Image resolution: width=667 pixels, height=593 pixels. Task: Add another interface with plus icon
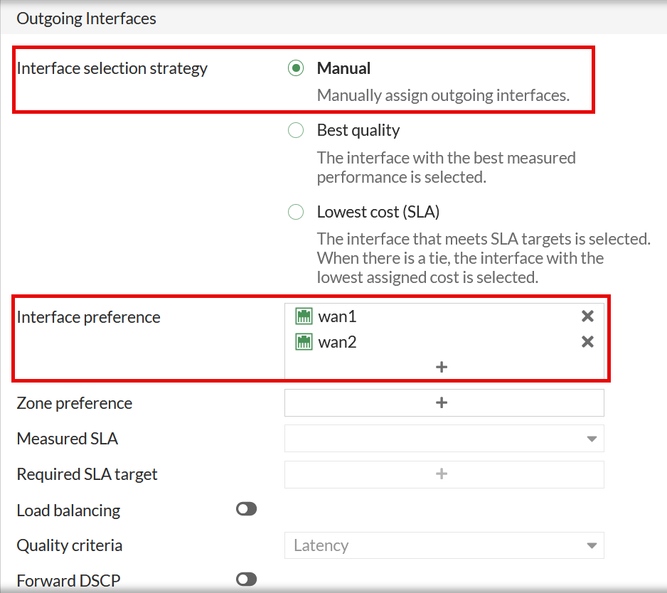[x=442, y=367]
